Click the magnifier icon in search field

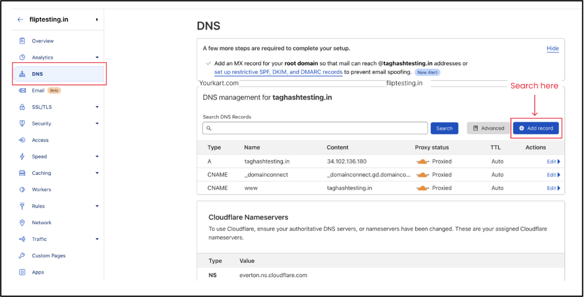[x=209, y=128]
